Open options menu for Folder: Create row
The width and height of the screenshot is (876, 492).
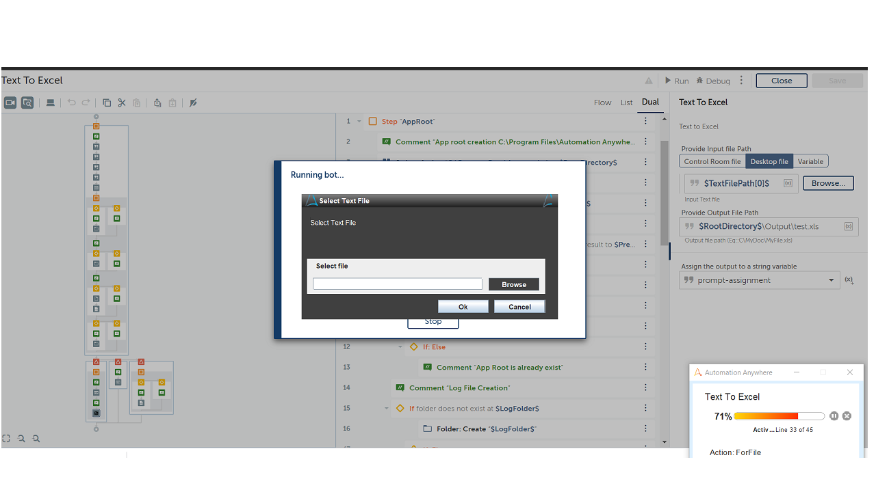(x=645, y=428)
